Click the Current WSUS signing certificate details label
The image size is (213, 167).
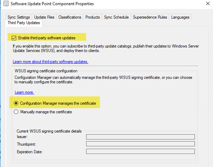(49, 131)
